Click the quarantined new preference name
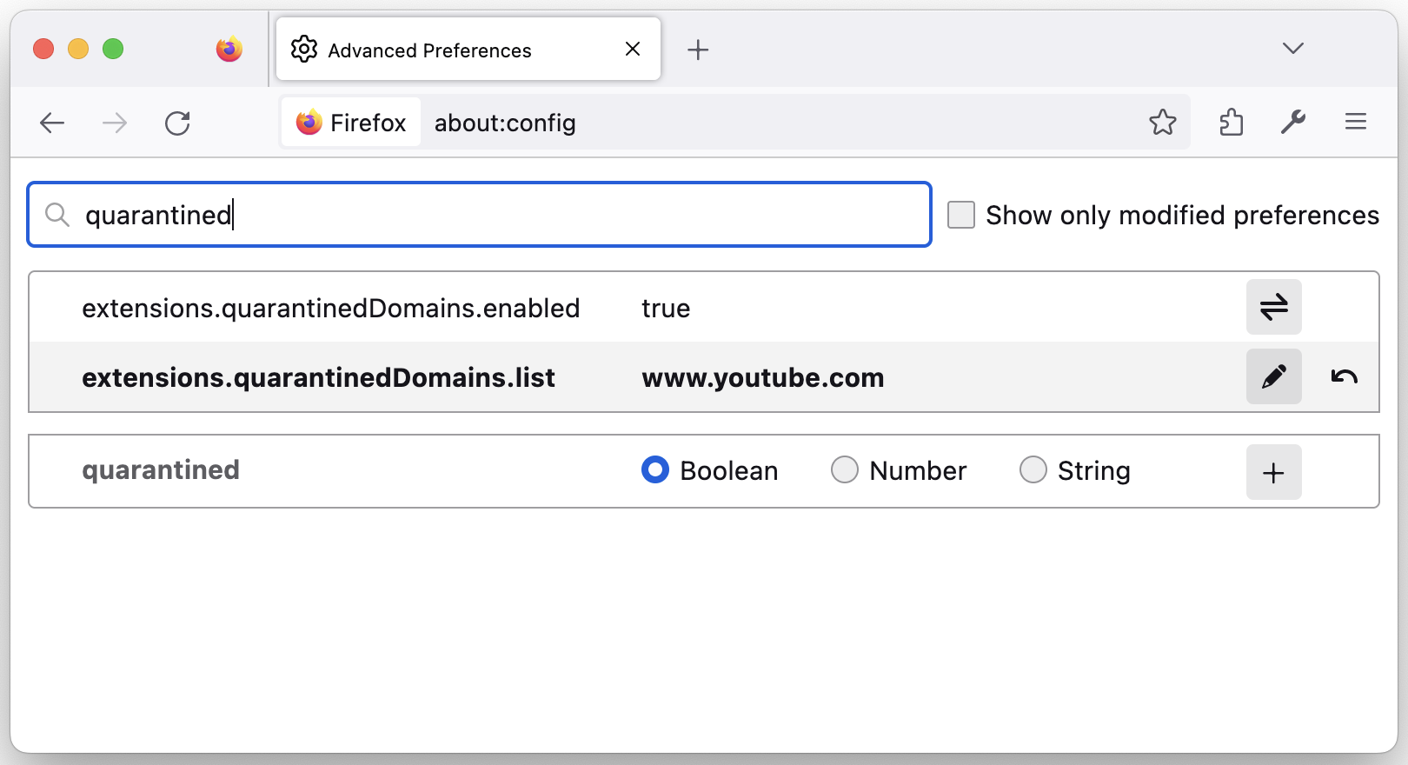Viewport: 1408px width, 765px height. 161,470
